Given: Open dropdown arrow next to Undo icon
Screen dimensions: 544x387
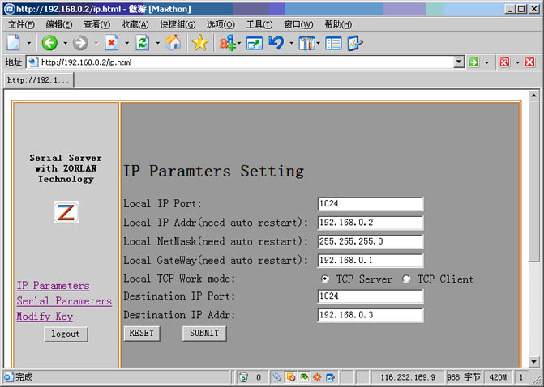Looking at the screenshot, I should (x=290, y=43).
